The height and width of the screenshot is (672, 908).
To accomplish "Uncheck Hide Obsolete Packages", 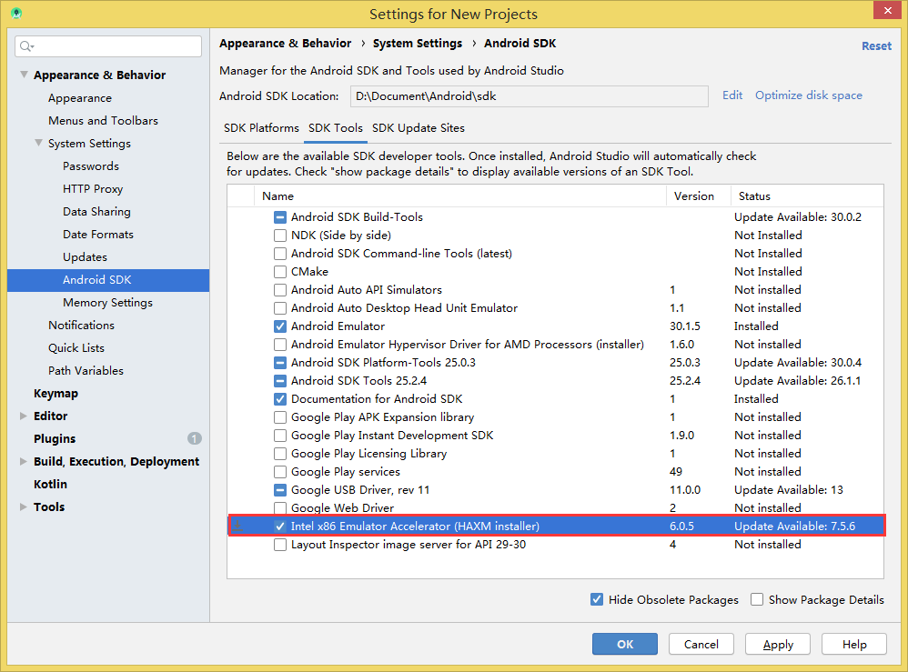I will click(597, 599).
